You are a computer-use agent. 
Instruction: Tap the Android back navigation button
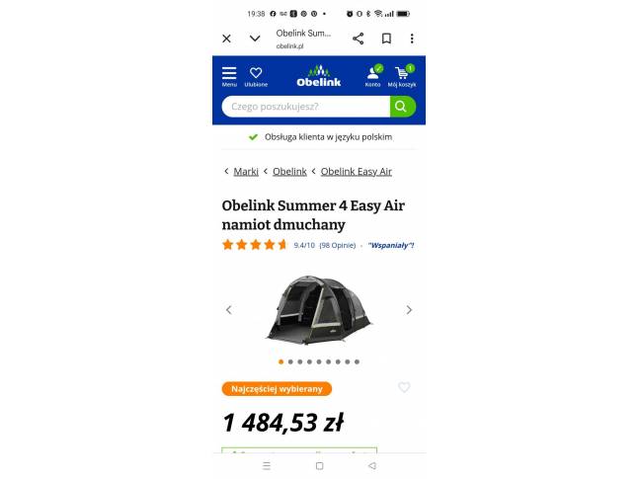[371, 465]
